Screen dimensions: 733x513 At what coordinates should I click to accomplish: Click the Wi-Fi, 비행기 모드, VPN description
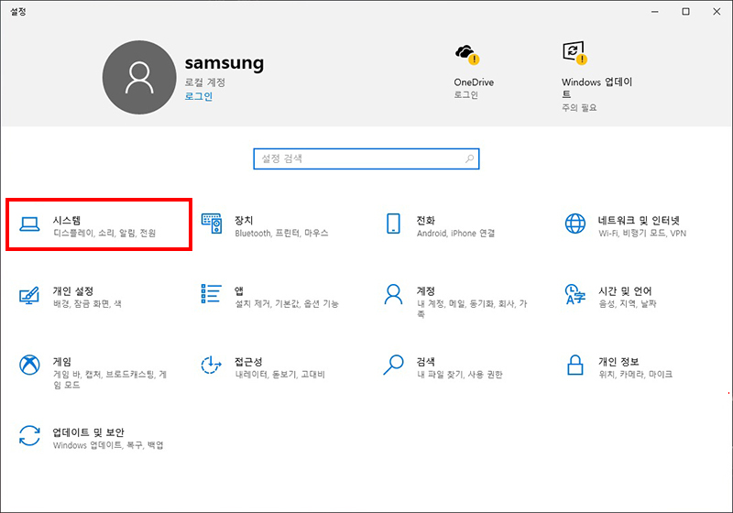[642, 233]
